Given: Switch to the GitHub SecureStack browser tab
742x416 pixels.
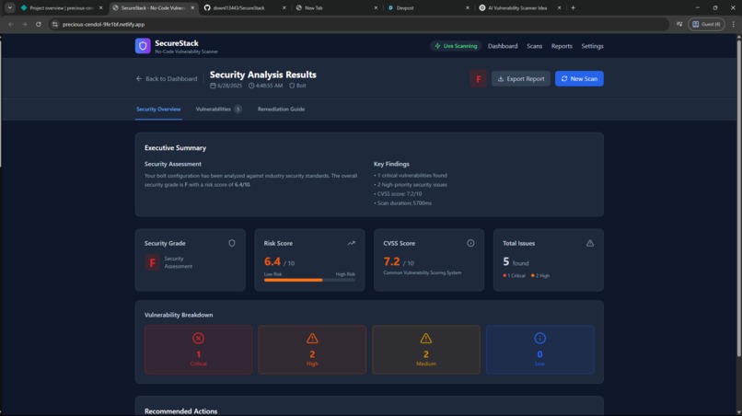Looking at the screenshot, I should coord(245,8).
